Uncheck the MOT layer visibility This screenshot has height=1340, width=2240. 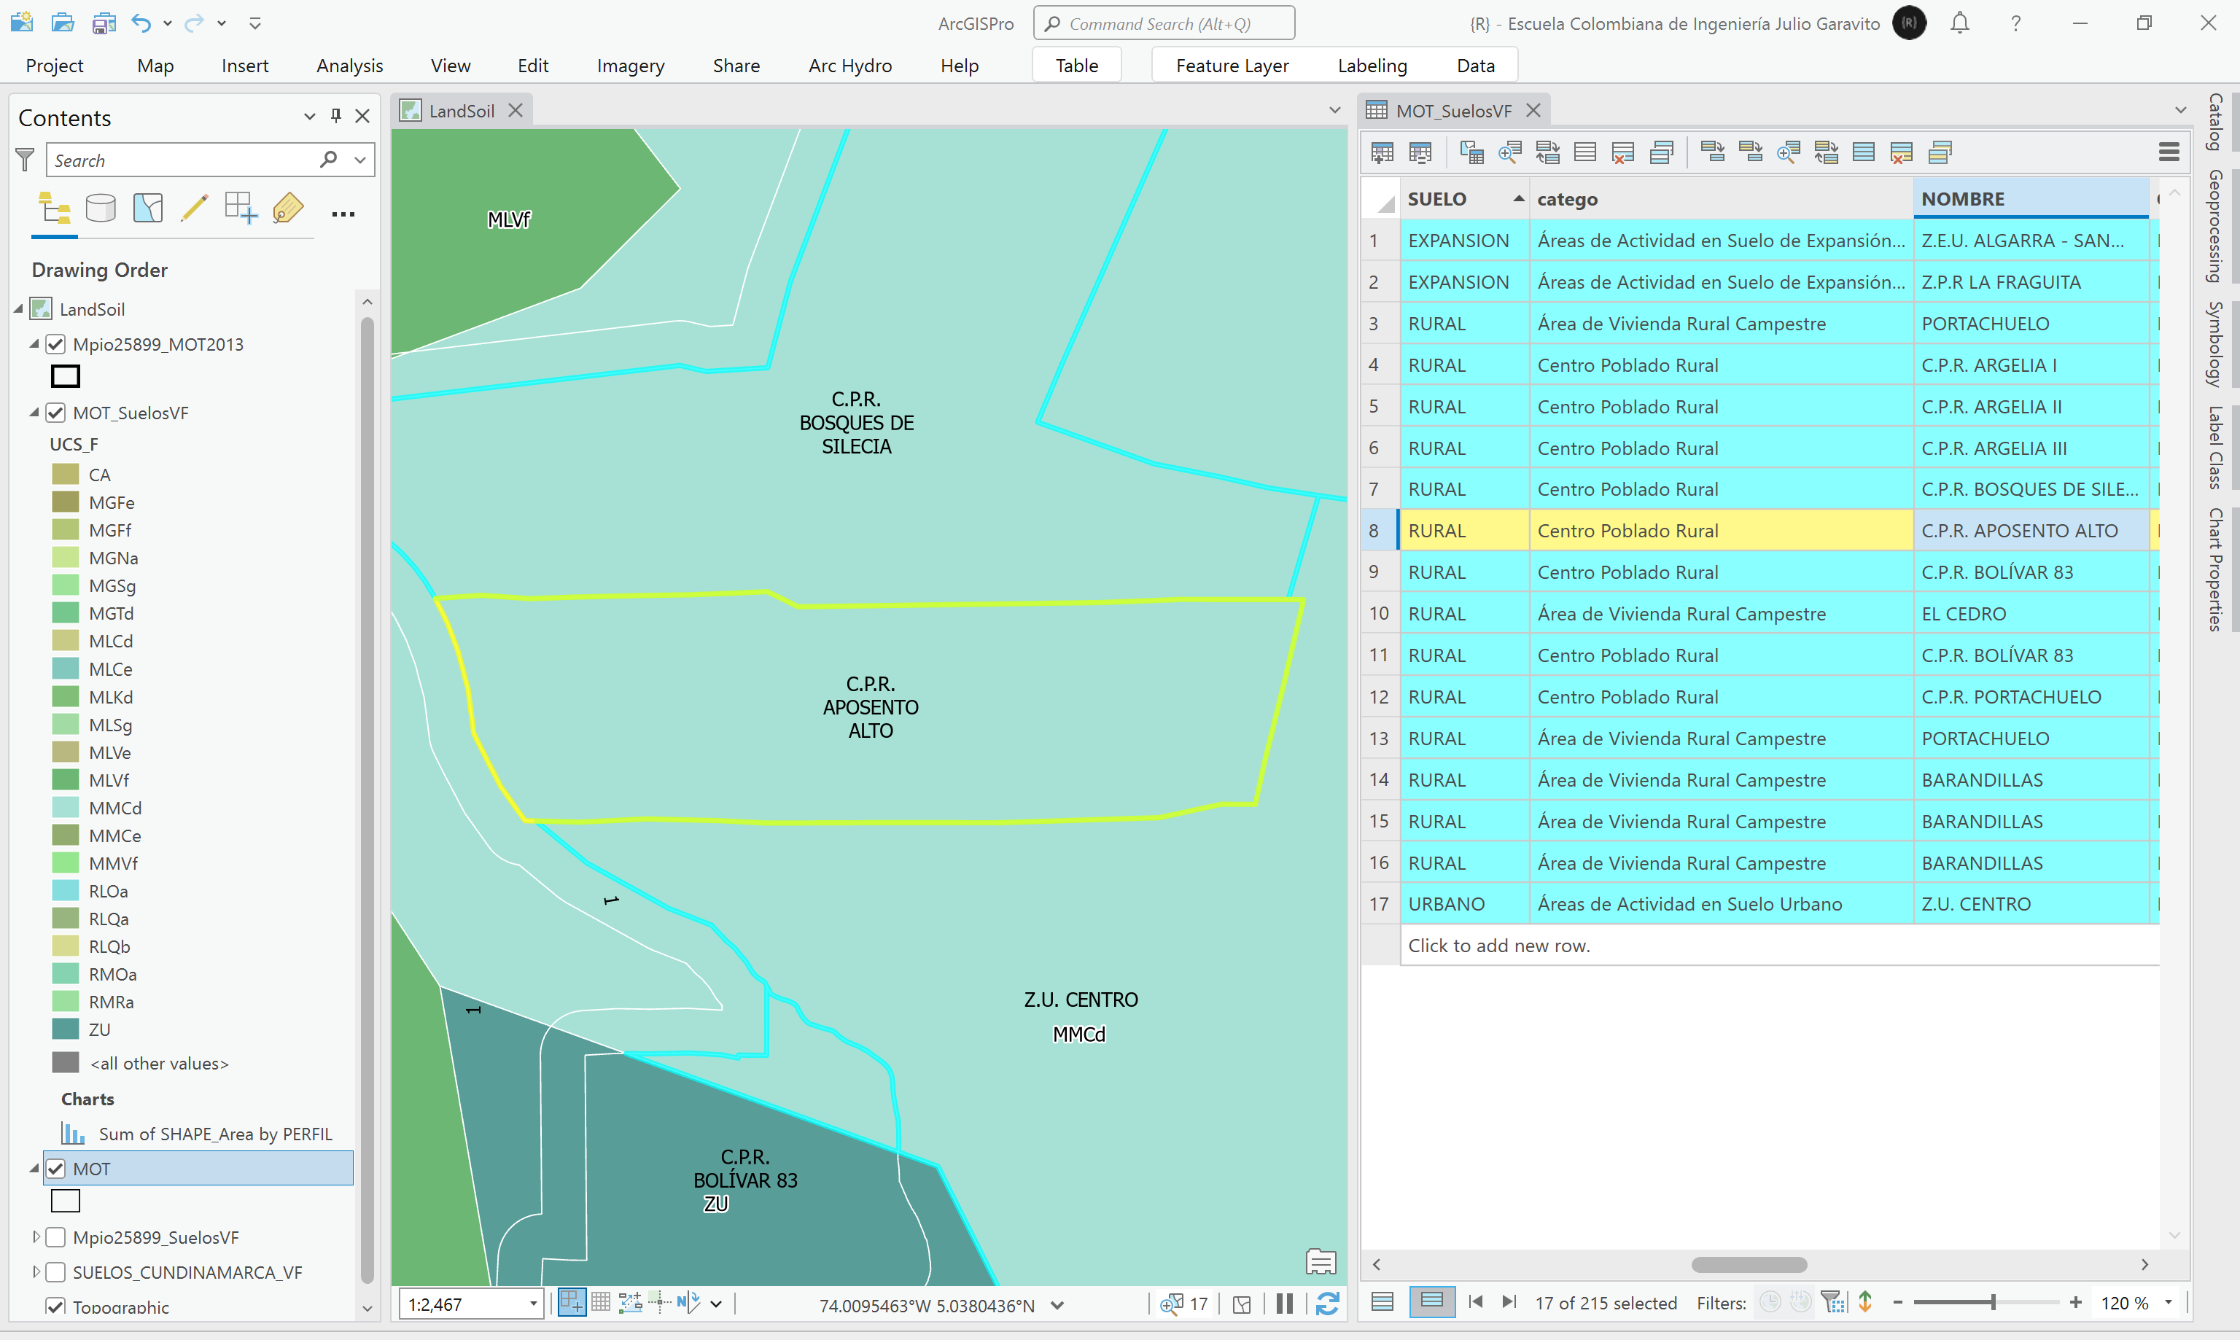(56, 1169)
